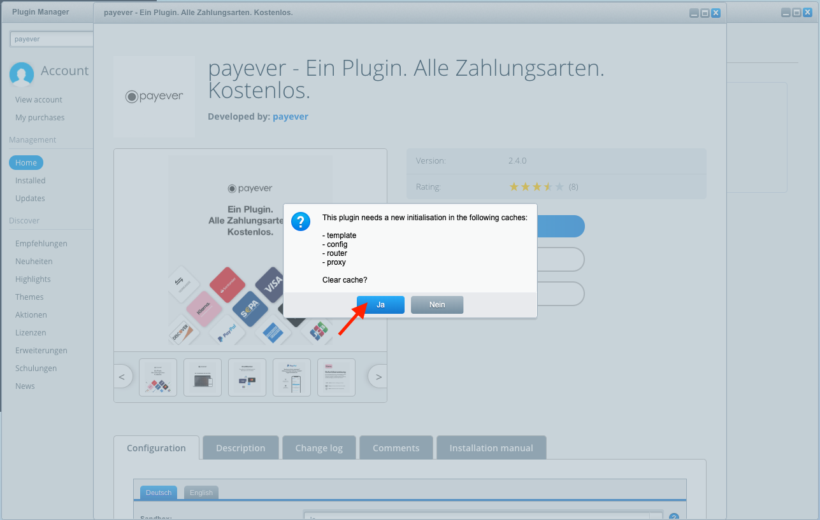Show previous screenshot thumbnails with left arrow

tap(122, 377)
